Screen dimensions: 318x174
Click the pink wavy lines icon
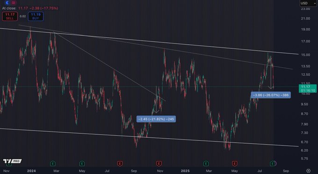14,3
